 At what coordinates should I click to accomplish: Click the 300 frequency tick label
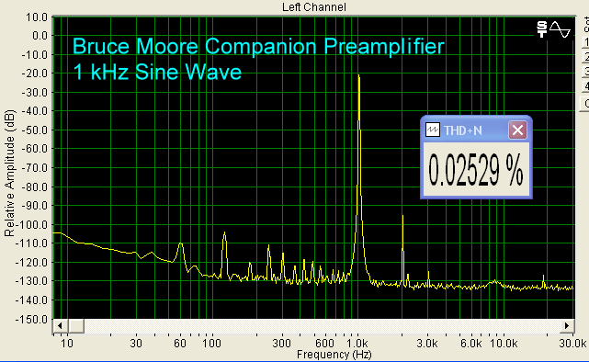tap(282, 344)
